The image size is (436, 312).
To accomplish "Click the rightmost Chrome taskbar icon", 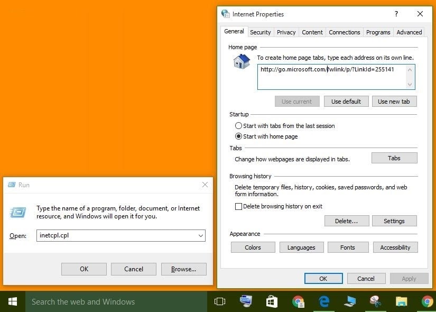I will [427, 301].
